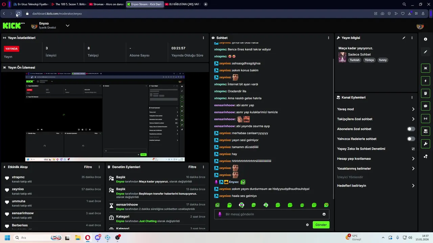This screenshot has height=243, width=433.
Task: Click xtrapmc in Etkinlik Akışı list
Action: [18, 177]
